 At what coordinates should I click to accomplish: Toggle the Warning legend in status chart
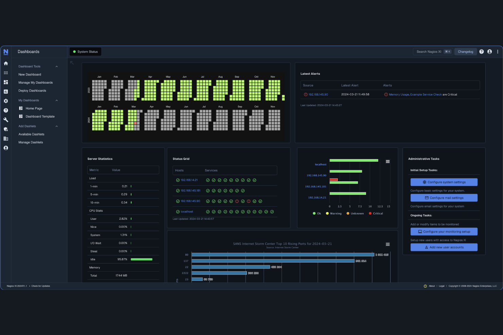(333, 213)
